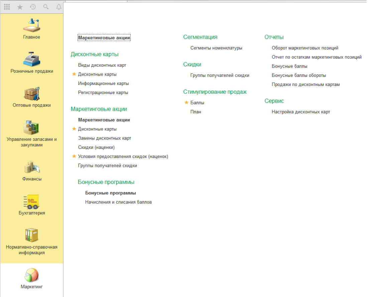
Task: Open Настройка дисконтных карт
Action: pyautogui.click(x=301, y=112)
